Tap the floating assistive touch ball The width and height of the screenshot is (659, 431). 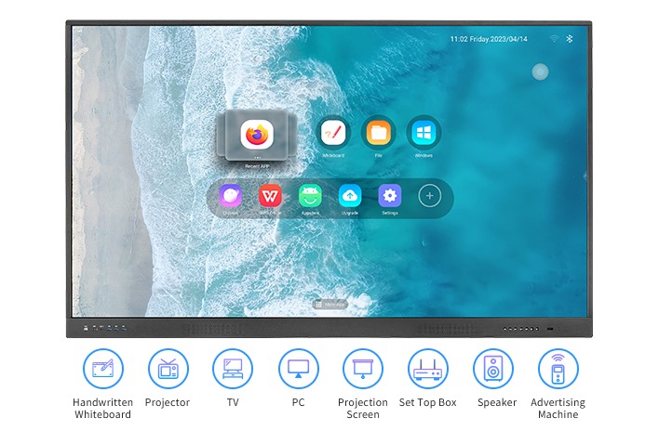point(540,72)
